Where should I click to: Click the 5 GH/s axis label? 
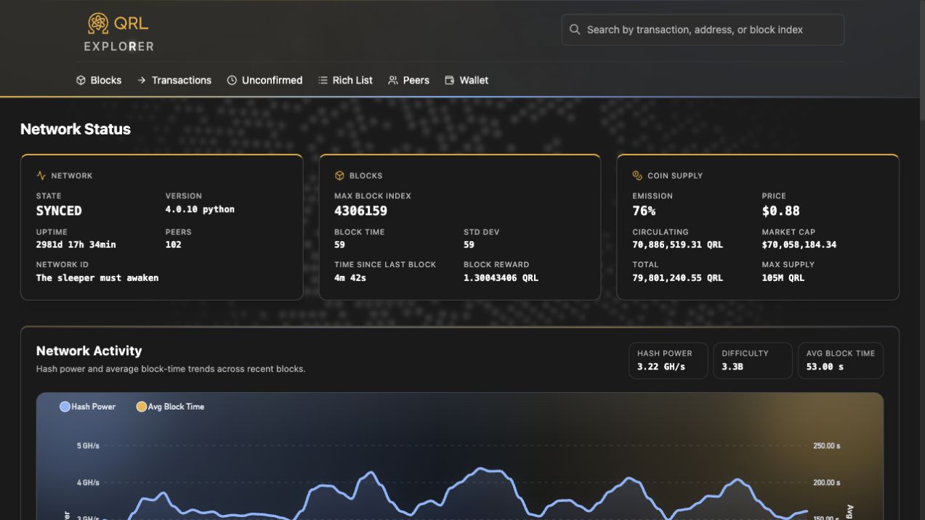[88, 445]
